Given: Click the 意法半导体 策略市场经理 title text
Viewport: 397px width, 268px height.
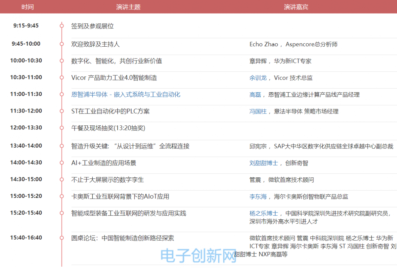Looking at the screenshot, I should (306, 112).
